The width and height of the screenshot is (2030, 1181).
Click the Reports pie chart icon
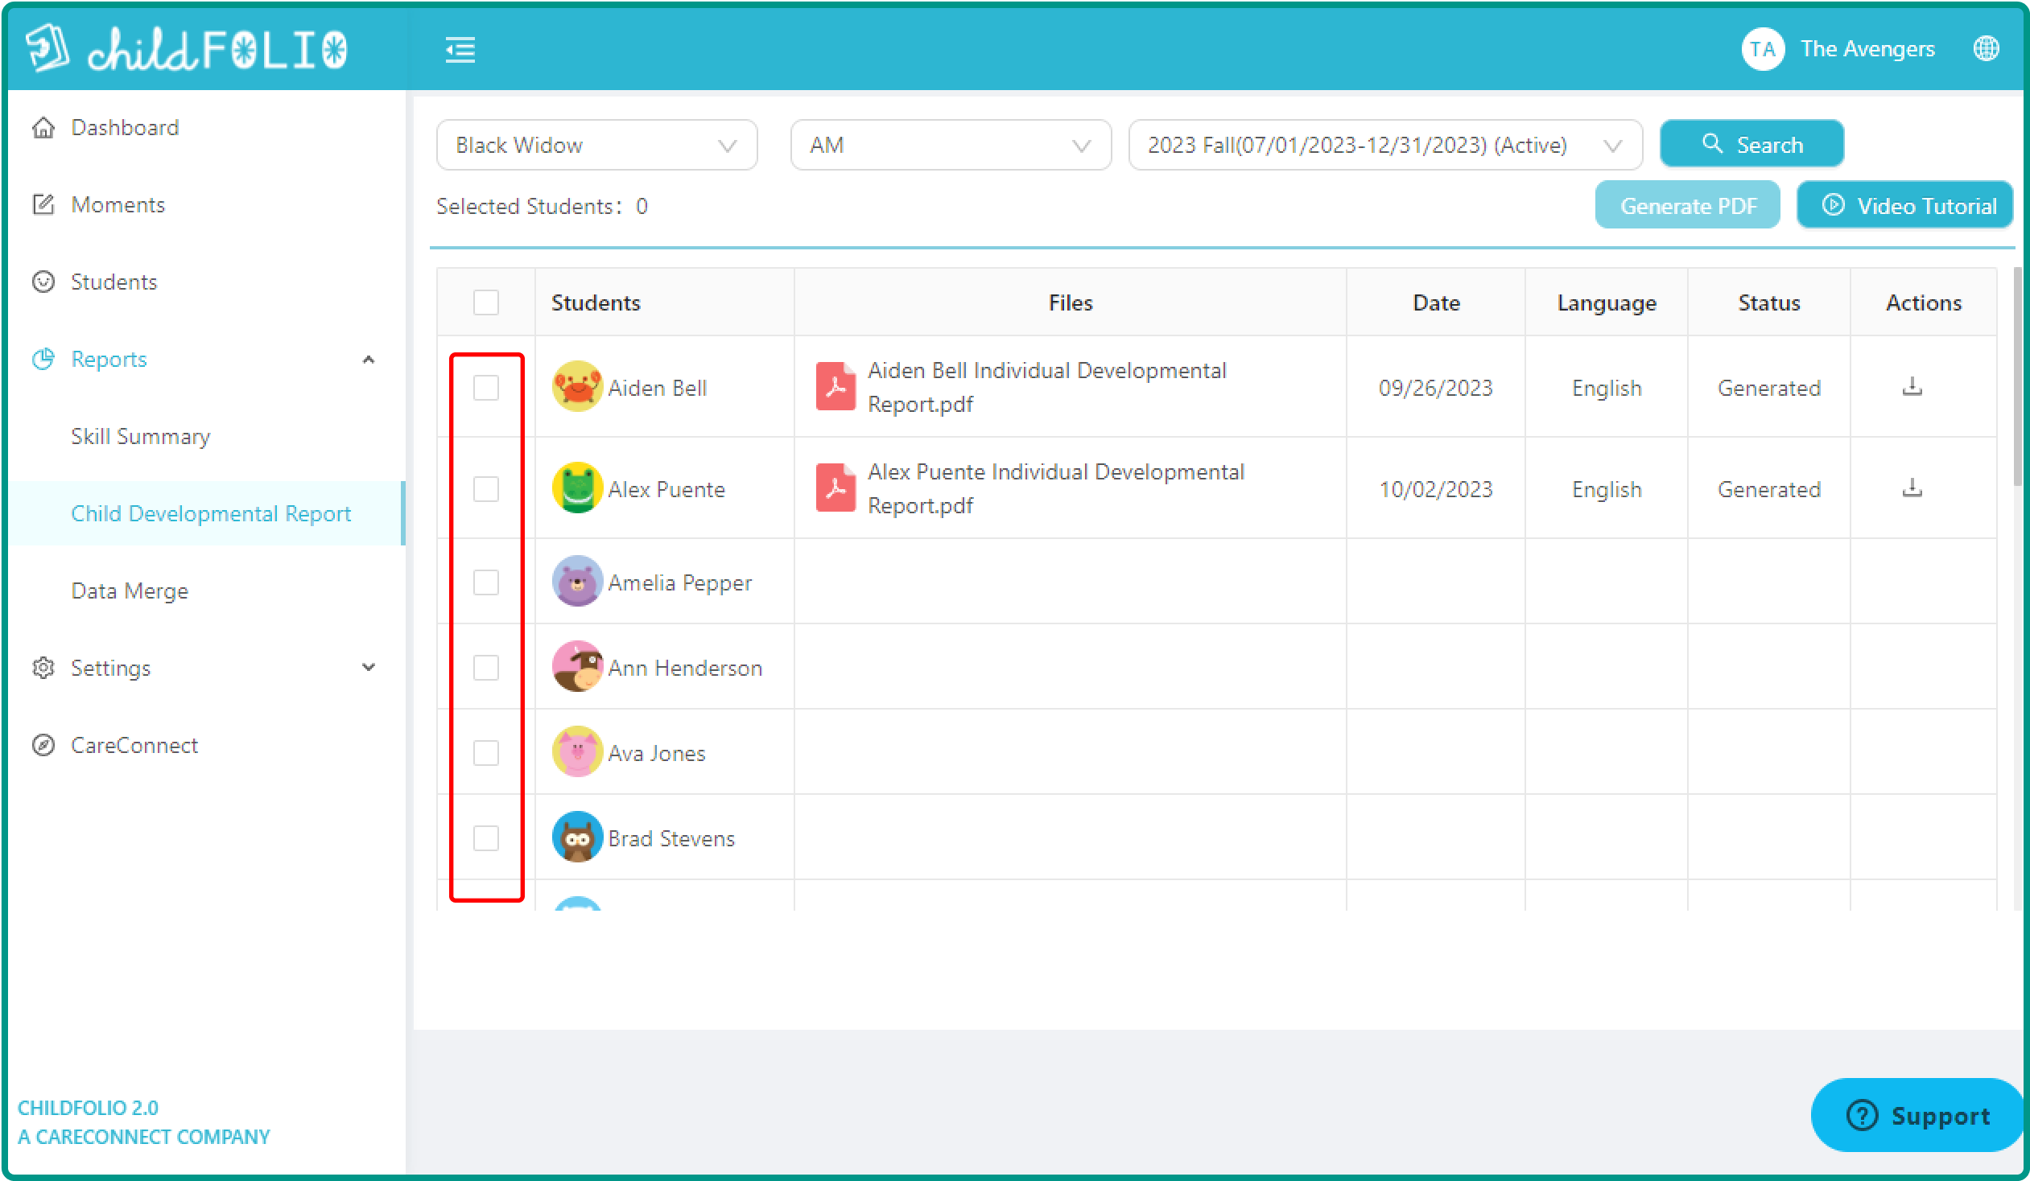pyautogui.click(x=43, y=359)
